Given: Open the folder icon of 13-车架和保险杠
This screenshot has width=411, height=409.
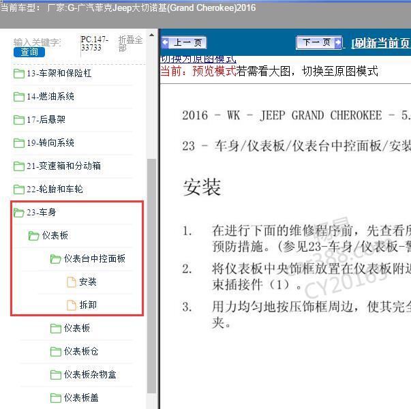Looking at the screenshot, I should click(19, 74).
